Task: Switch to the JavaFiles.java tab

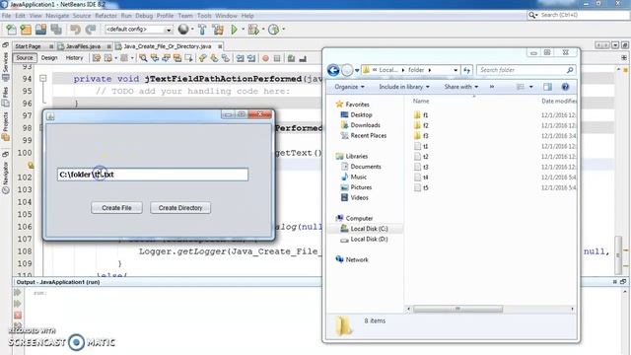Action: pos(83,46)
